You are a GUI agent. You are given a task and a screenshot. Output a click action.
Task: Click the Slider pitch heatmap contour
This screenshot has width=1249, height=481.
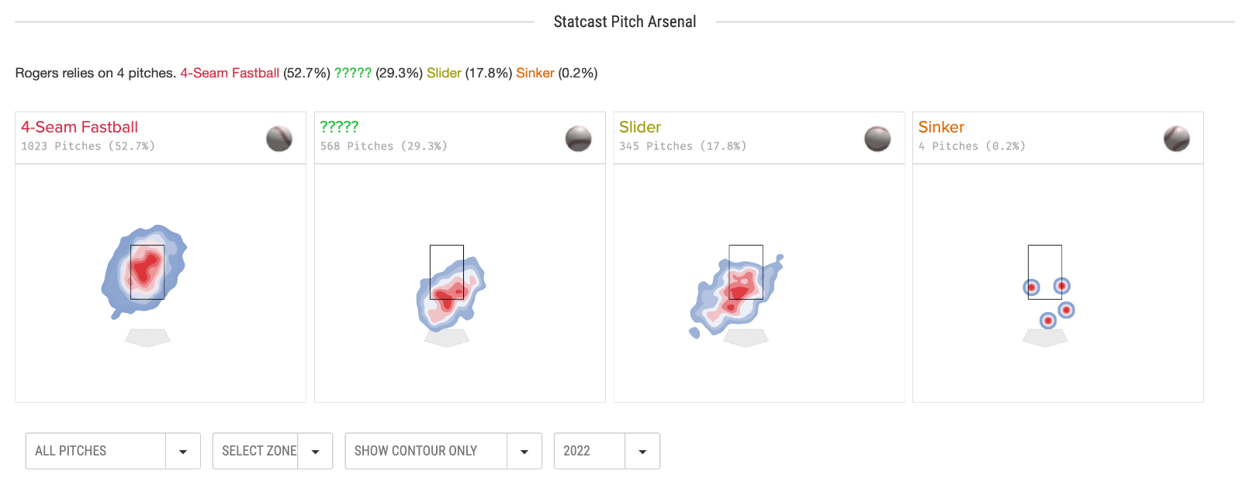pyautogui.click(x=737, y=294)
